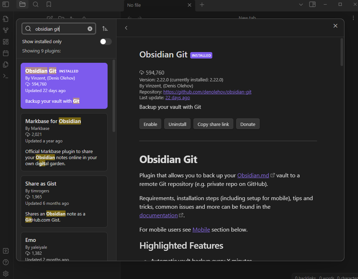Click the plugin sort order icon
The height and width of the screenshot is (279, 358).
(x=105, y=29)
